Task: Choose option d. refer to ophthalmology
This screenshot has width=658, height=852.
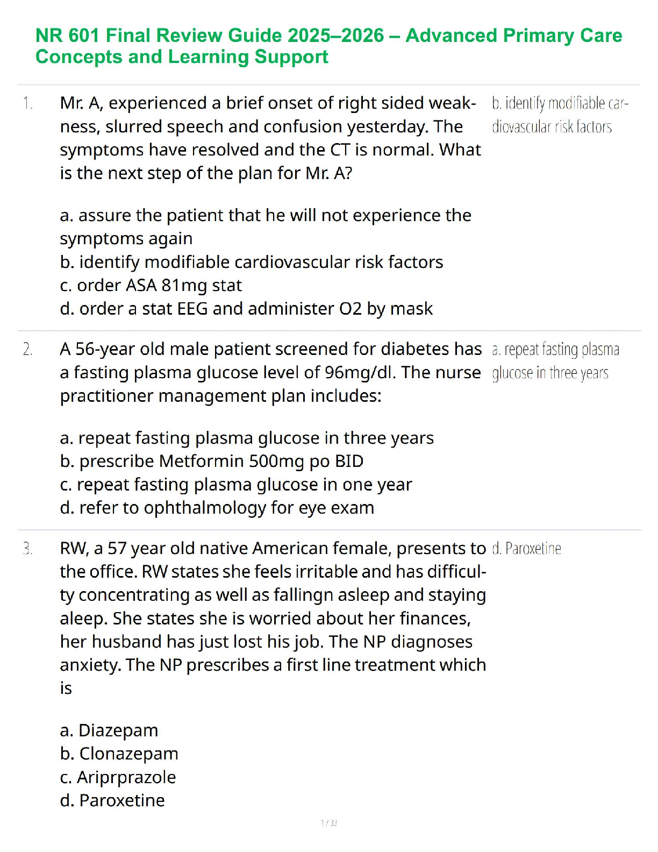Action: pos(217,508)
